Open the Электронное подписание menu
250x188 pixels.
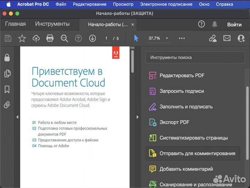(166, 4)
